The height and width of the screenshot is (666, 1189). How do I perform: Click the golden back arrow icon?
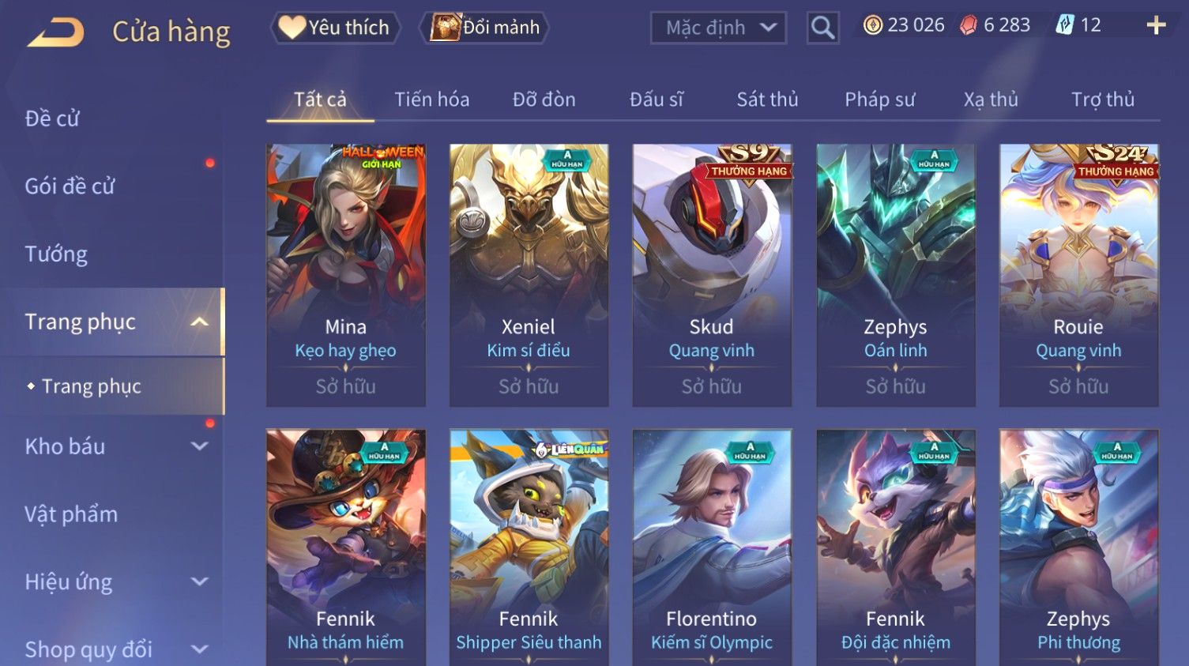click(x=56, y=32)
